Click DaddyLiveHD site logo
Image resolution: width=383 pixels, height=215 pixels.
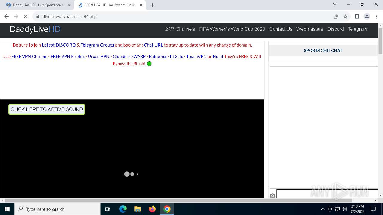point(35,29)
